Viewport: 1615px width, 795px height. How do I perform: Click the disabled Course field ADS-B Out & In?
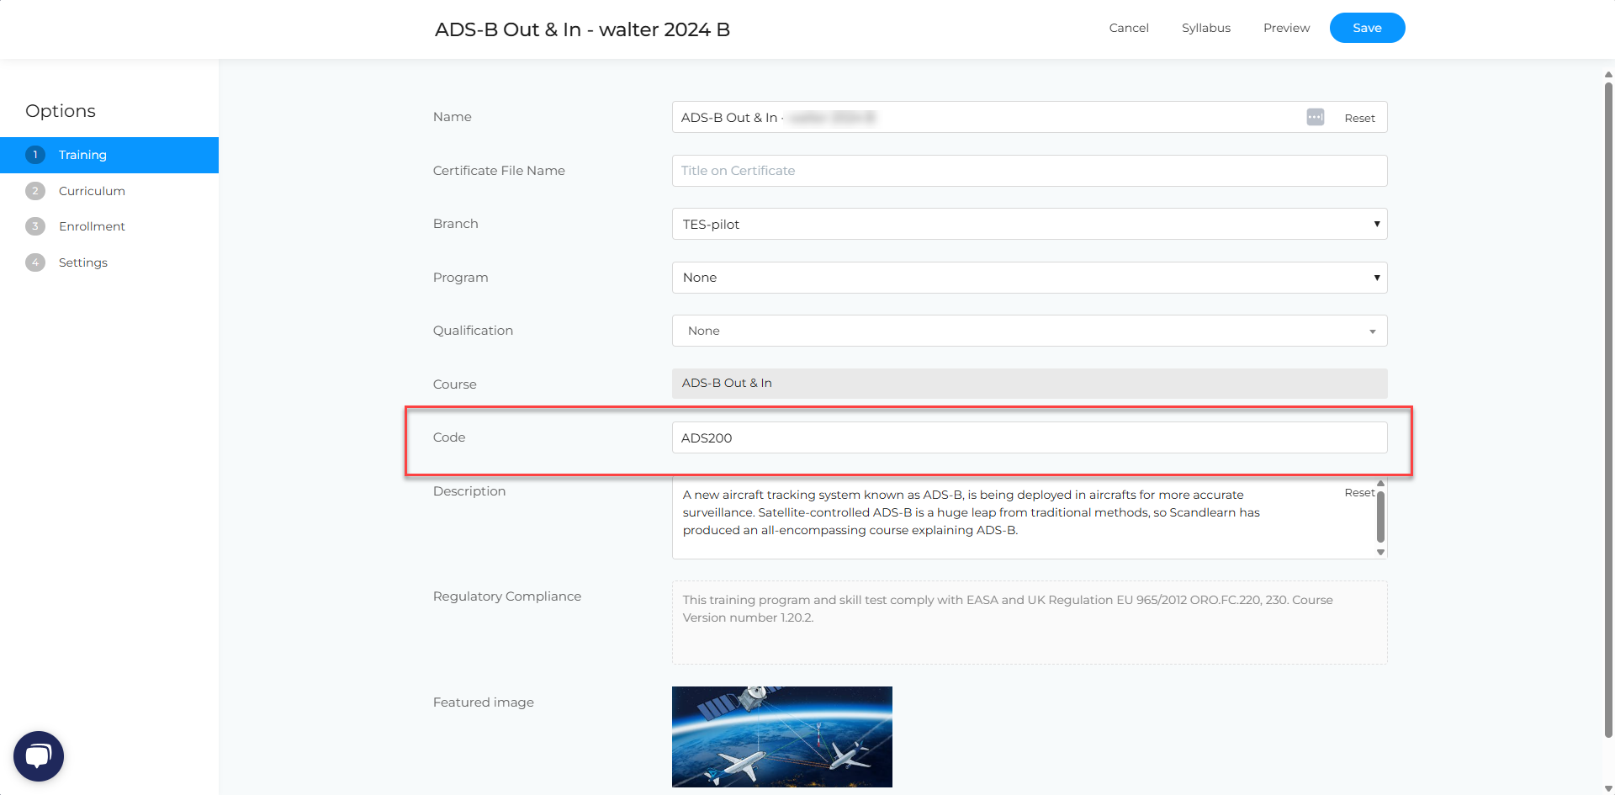[1030, 384]
